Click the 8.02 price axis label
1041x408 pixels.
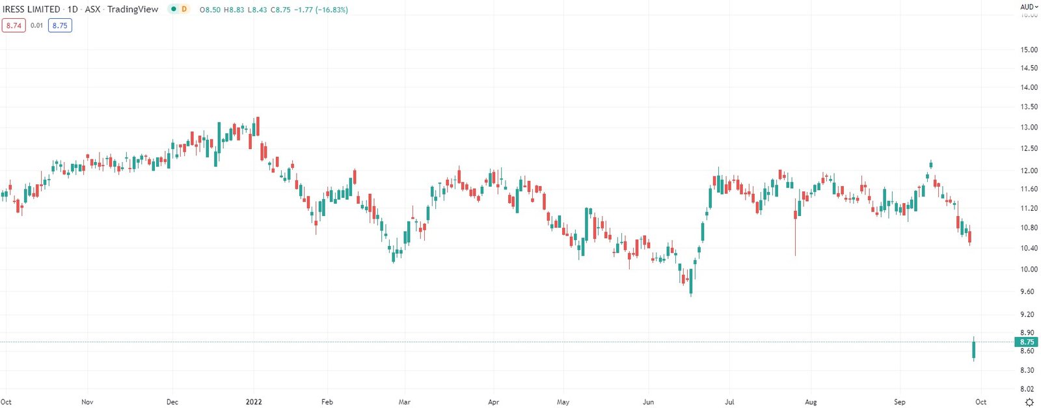(x=1027, y=389)
